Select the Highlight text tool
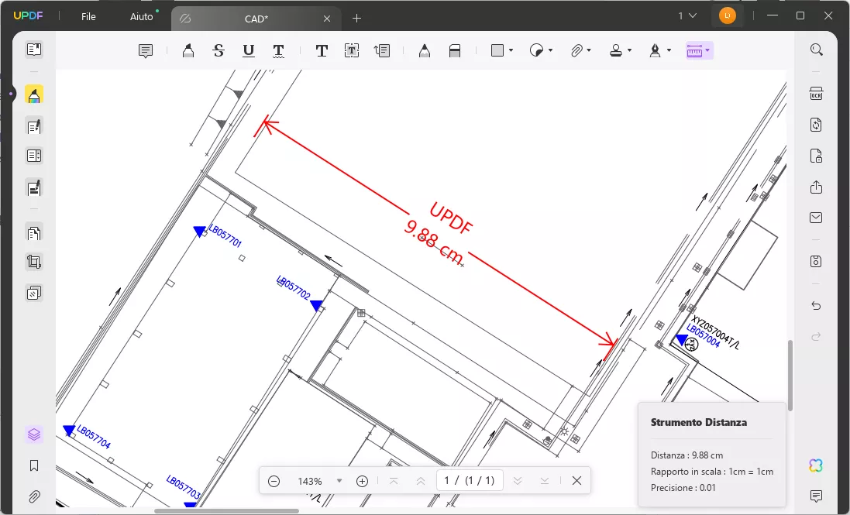Image resolution: width=850 pixels, height=515 pixels. tap(188, 51)
